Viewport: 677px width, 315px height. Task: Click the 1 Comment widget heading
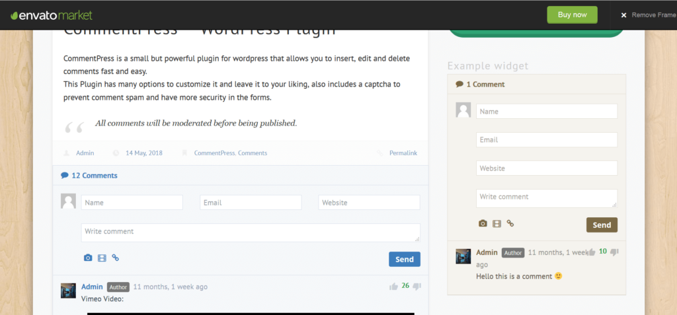485,84
